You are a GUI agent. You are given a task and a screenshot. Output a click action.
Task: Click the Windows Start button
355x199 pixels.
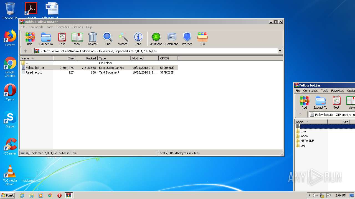coord(7,195)
